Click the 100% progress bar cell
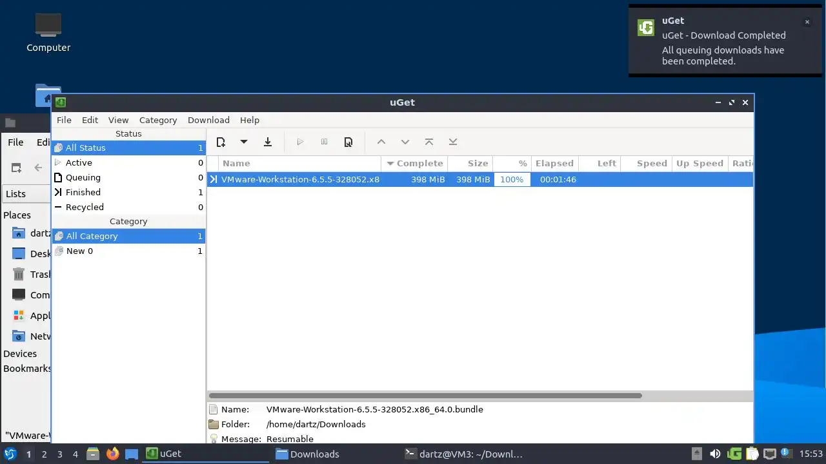 point(512,179)
